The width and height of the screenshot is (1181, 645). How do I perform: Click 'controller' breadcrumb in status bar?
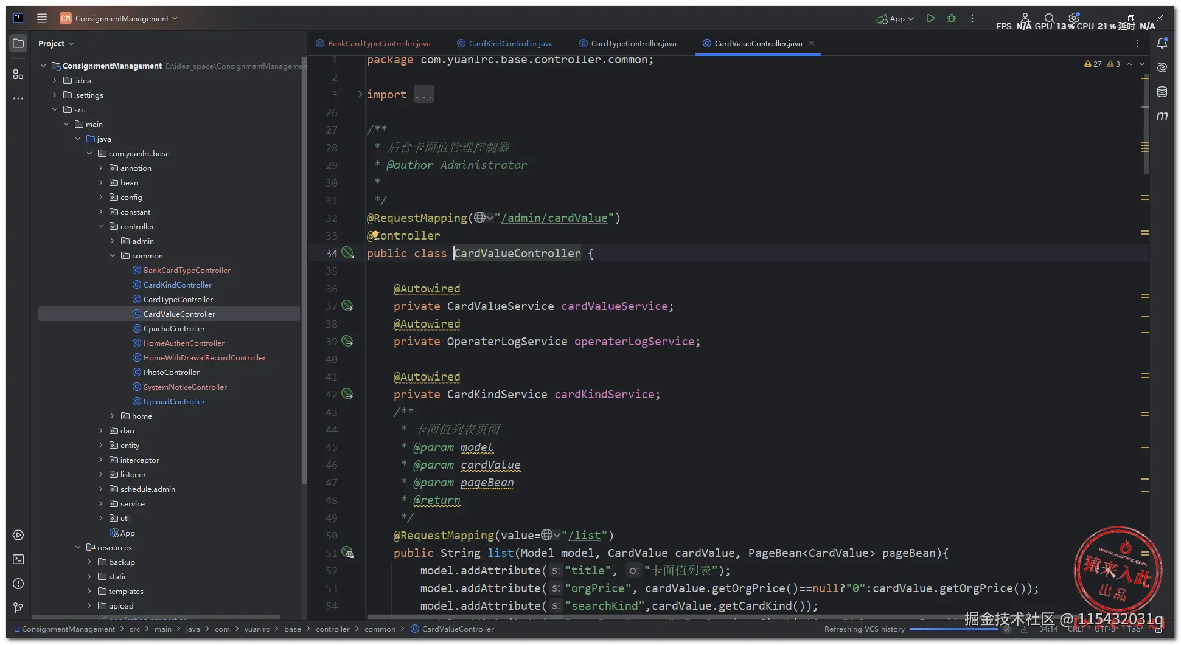point(332,629)
